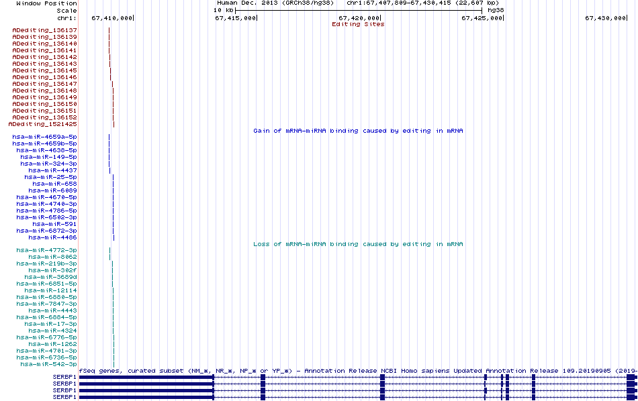Click the ADediting_136137 track label
This screenshot has width=638, height=401.
(45, 30)
